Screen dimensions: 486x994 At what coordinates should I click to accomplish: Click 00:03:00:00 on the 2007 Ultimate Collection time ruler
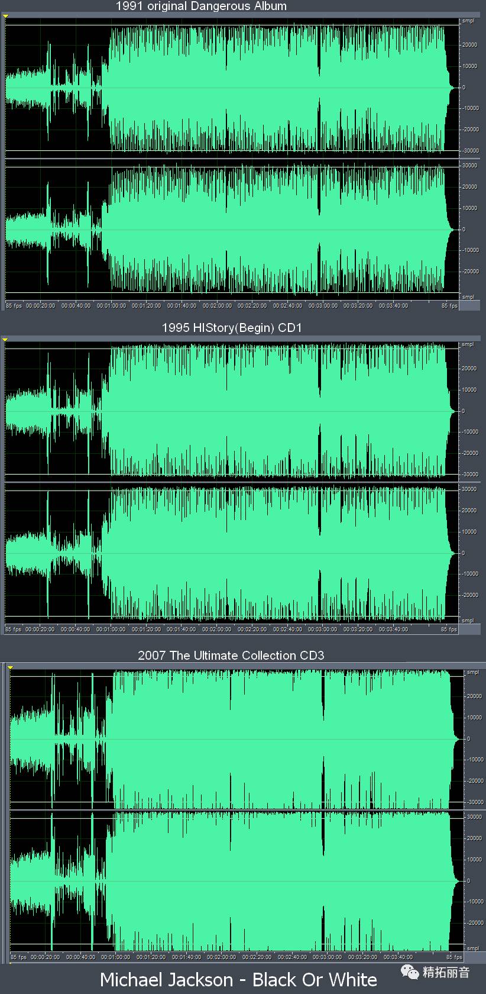[328, 957]
